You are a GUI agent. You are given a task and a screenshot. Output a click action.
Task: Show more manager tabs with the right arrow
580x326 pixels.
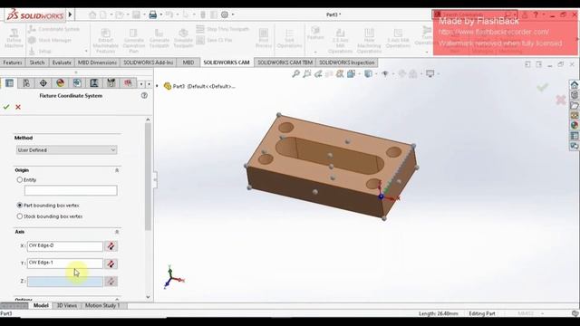pyautogui.click(x=149, y=84)
